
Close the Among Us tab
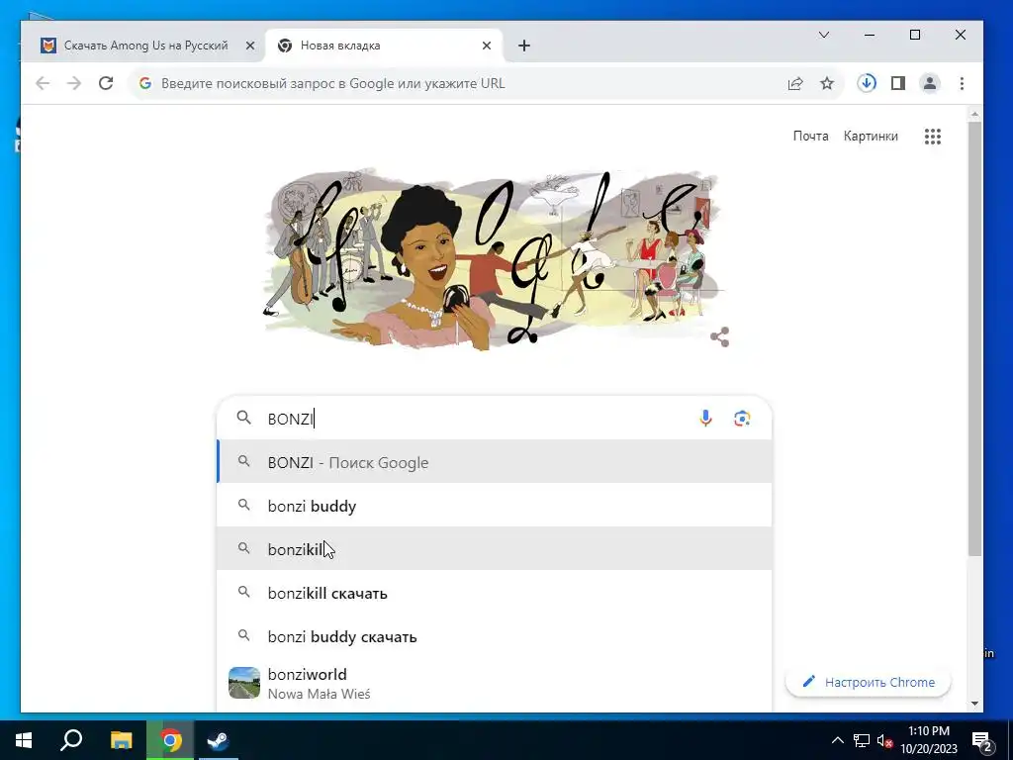[x=250, y=46]
